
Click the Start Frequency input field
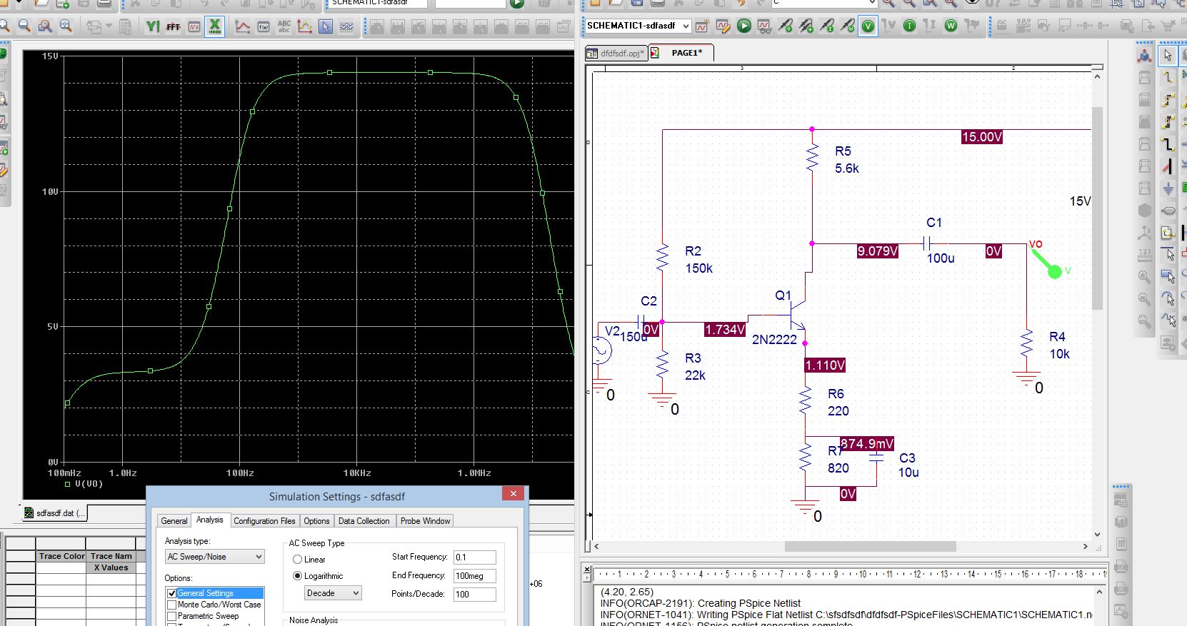[x=474, y=557]
